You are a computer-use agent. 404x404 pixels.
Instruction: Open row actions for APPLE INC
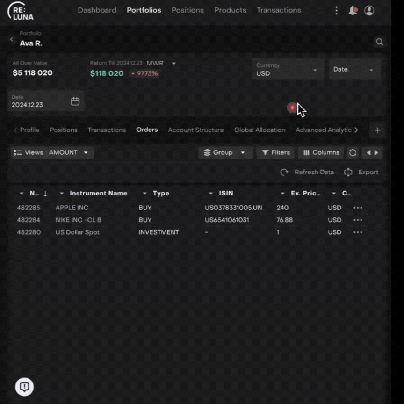point(358,208)
